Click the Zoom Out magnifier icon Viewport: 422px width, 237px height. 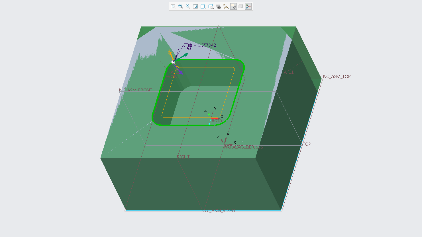pyautogui.click(x=188, y=6)
